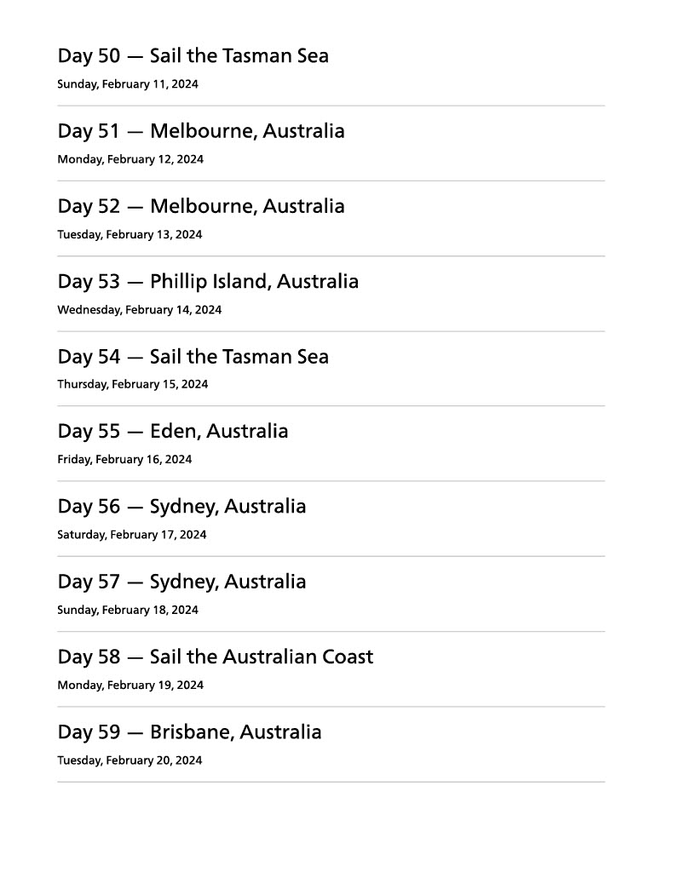This screenshot has width=674, height=872.
Task: Open Day 57 Sydney, Australia entry
Action: click(x=181, y=582)
